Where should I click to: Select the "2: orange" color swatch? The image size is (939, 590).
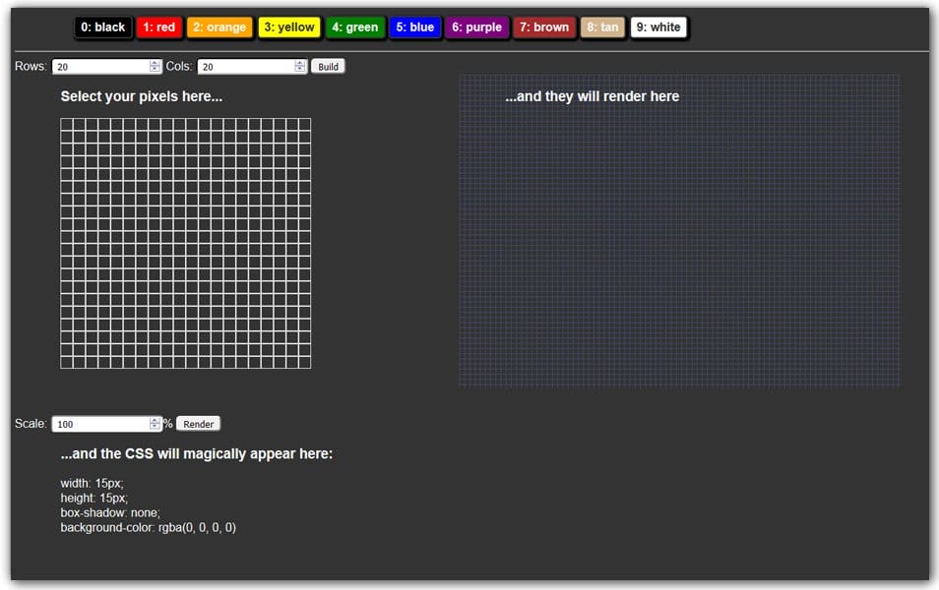click(x=219, y=27)
